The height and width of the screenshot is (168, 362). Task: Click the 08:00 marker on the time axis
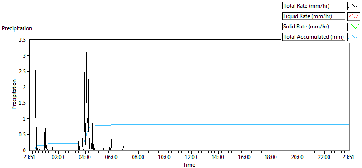tap(138, 157)
